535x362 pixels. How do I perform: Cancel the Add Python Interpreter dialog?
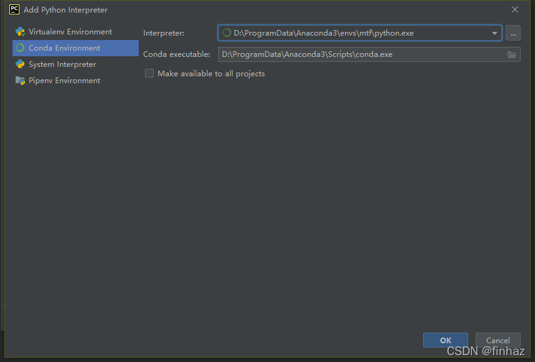pos(497,340)
